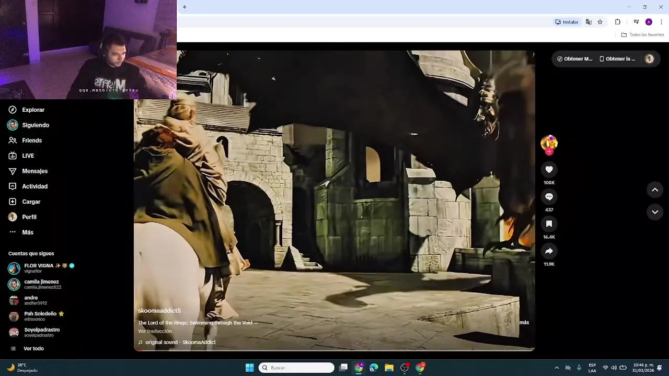Open Task View on taskbar

pos(343,368)
